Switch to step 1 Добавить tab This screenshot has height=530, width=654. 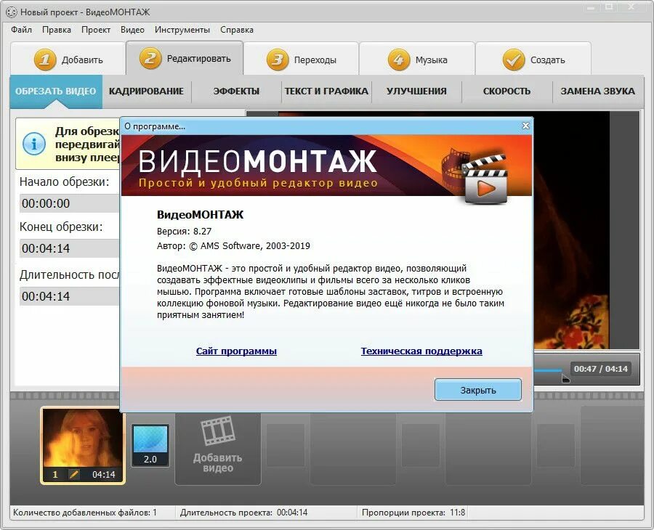[x=68, y=59]
